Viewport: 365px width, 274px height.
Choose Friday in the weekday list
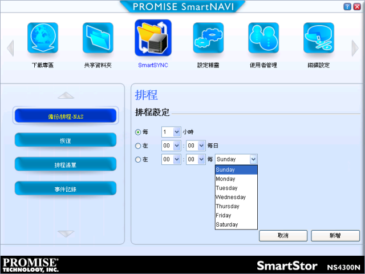click(236, 215)
